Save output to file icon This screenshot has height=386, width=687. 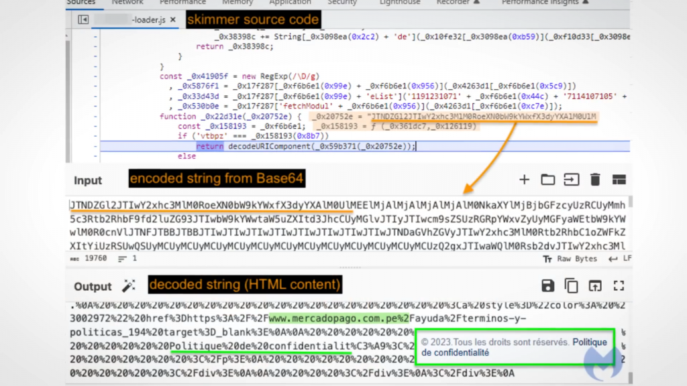547,286
